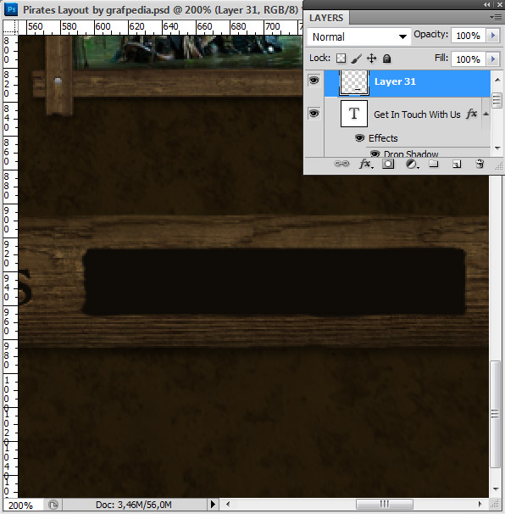Click link layers chain icon
505x514 pixels.
pos(341,164)
